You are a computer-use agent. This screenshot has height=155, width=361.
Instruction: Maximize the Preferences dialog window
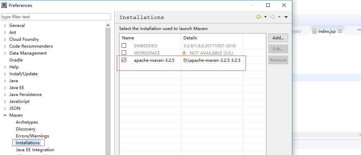tap(268, 5)
